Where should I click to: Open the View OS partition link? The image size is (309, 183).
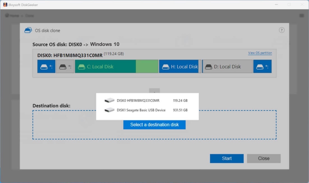[260, 53]
